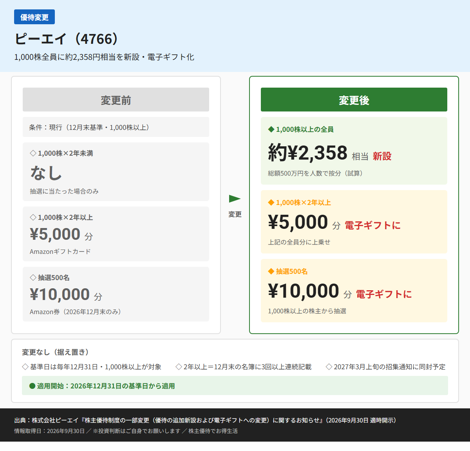470x451 pixels.
Task: Click diamond beside 1,000株×2年以上 in 変更前
Action: [33, 217]
